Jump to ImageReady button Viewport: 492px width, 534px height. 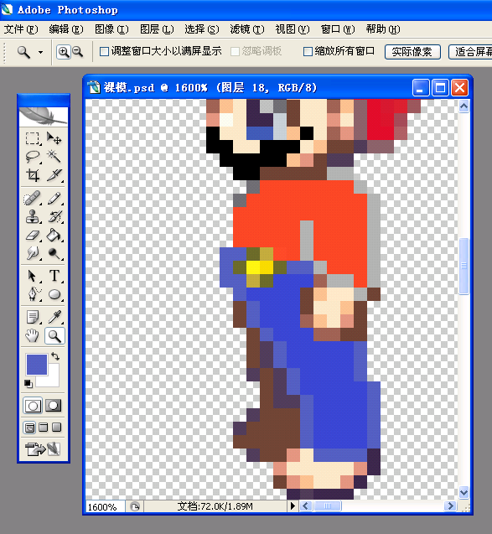click(x=43, y=448)
